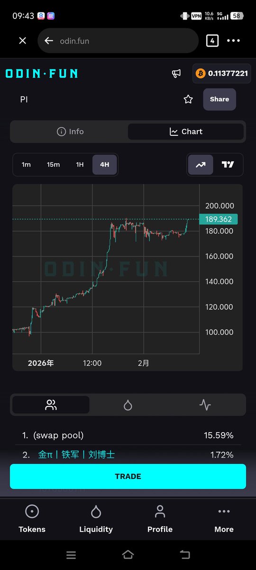This screenshot has height=570, width=256.
Task: Close the browser tab with X
Action: 22,41
